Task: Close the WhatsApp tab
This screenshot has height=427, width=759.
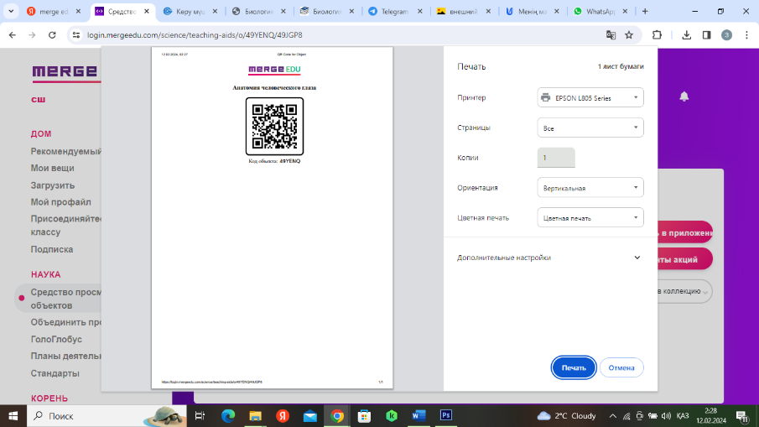Action: pyautogui.click(x=625, y=11)
